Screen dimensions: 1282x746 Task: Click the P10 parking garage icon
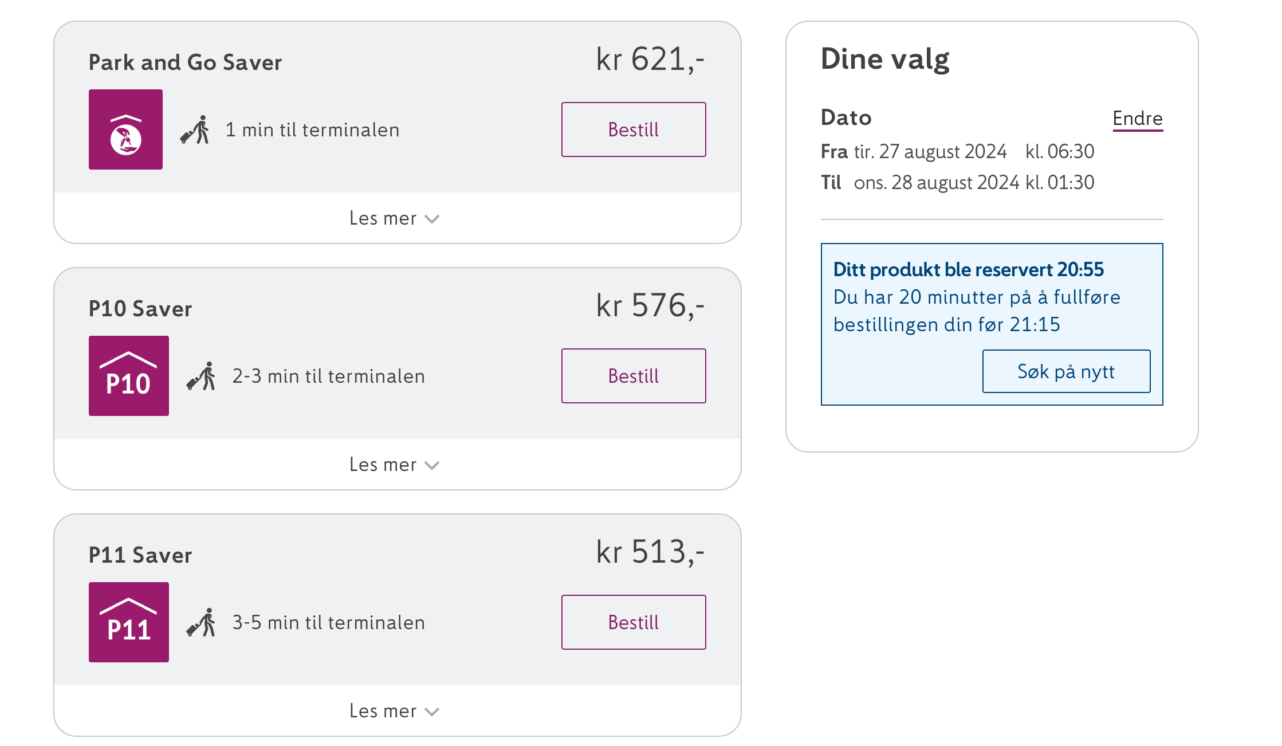[x=129, y=376]
